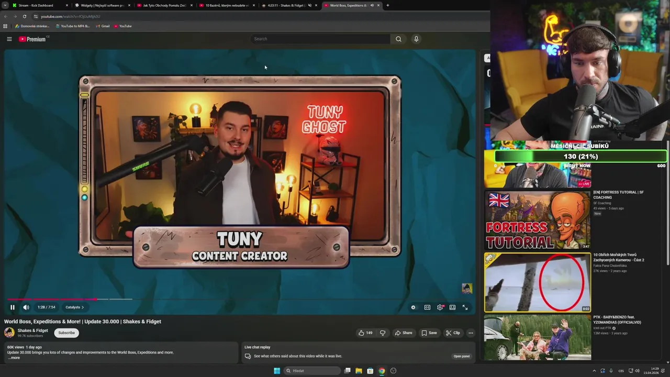Open the player settings gear
The width and height of the screenshot is (670, 377).
point(440,307)
